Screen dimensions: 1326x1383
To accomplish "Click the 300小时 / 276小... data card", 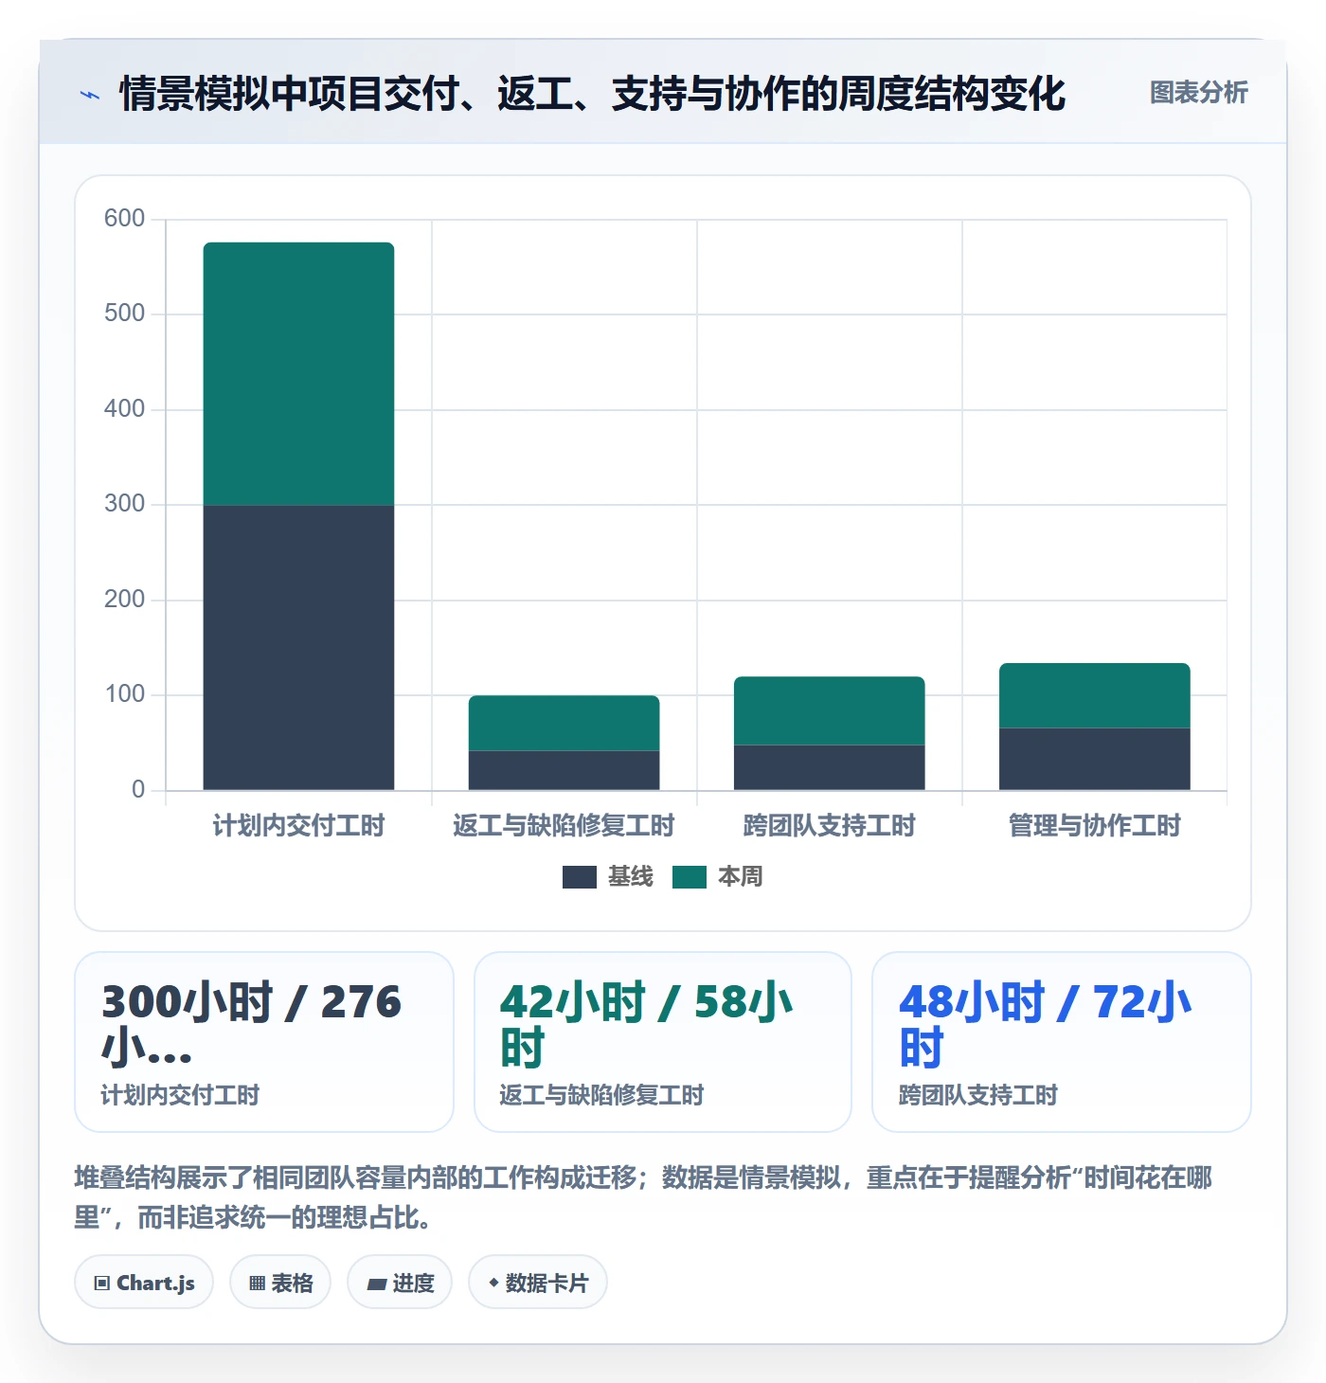I will point(264,1042).
